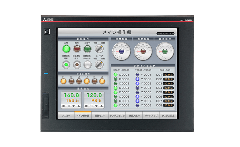Click the Y 0002 blue indicator lamp

tap(137, 79)
